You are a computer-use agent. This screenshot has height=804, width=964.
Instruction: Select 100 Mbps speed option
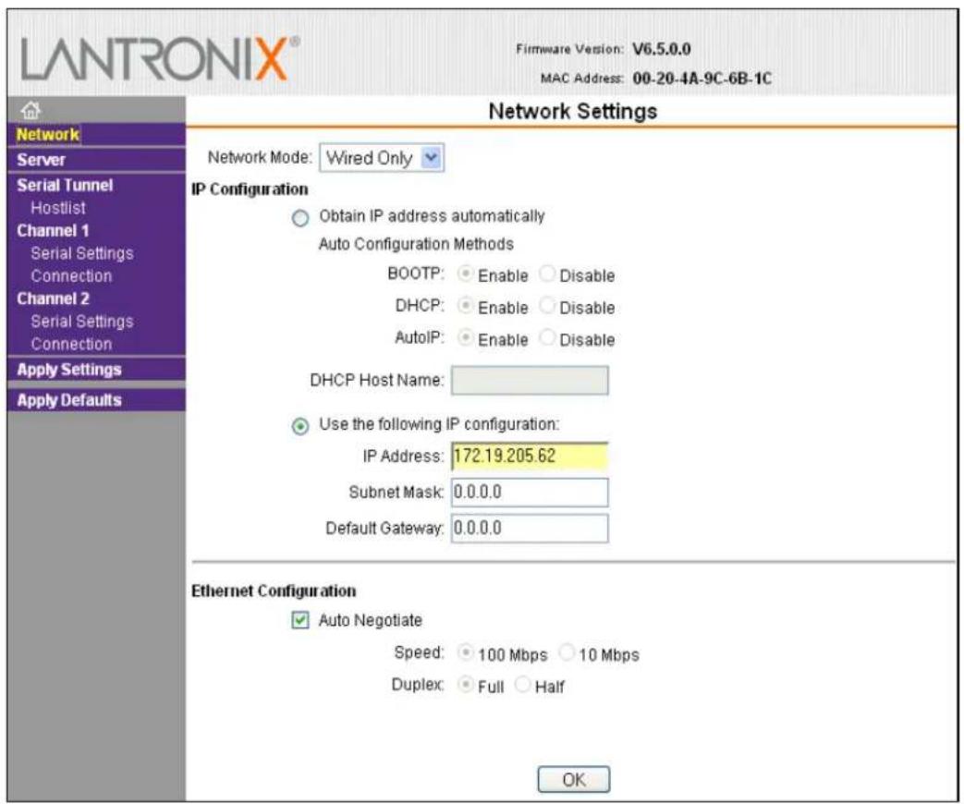coord(466,652)
